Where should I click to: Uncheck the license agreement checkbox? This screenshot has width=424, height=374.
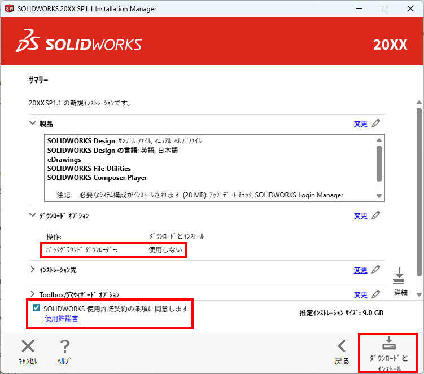point(36,308)
